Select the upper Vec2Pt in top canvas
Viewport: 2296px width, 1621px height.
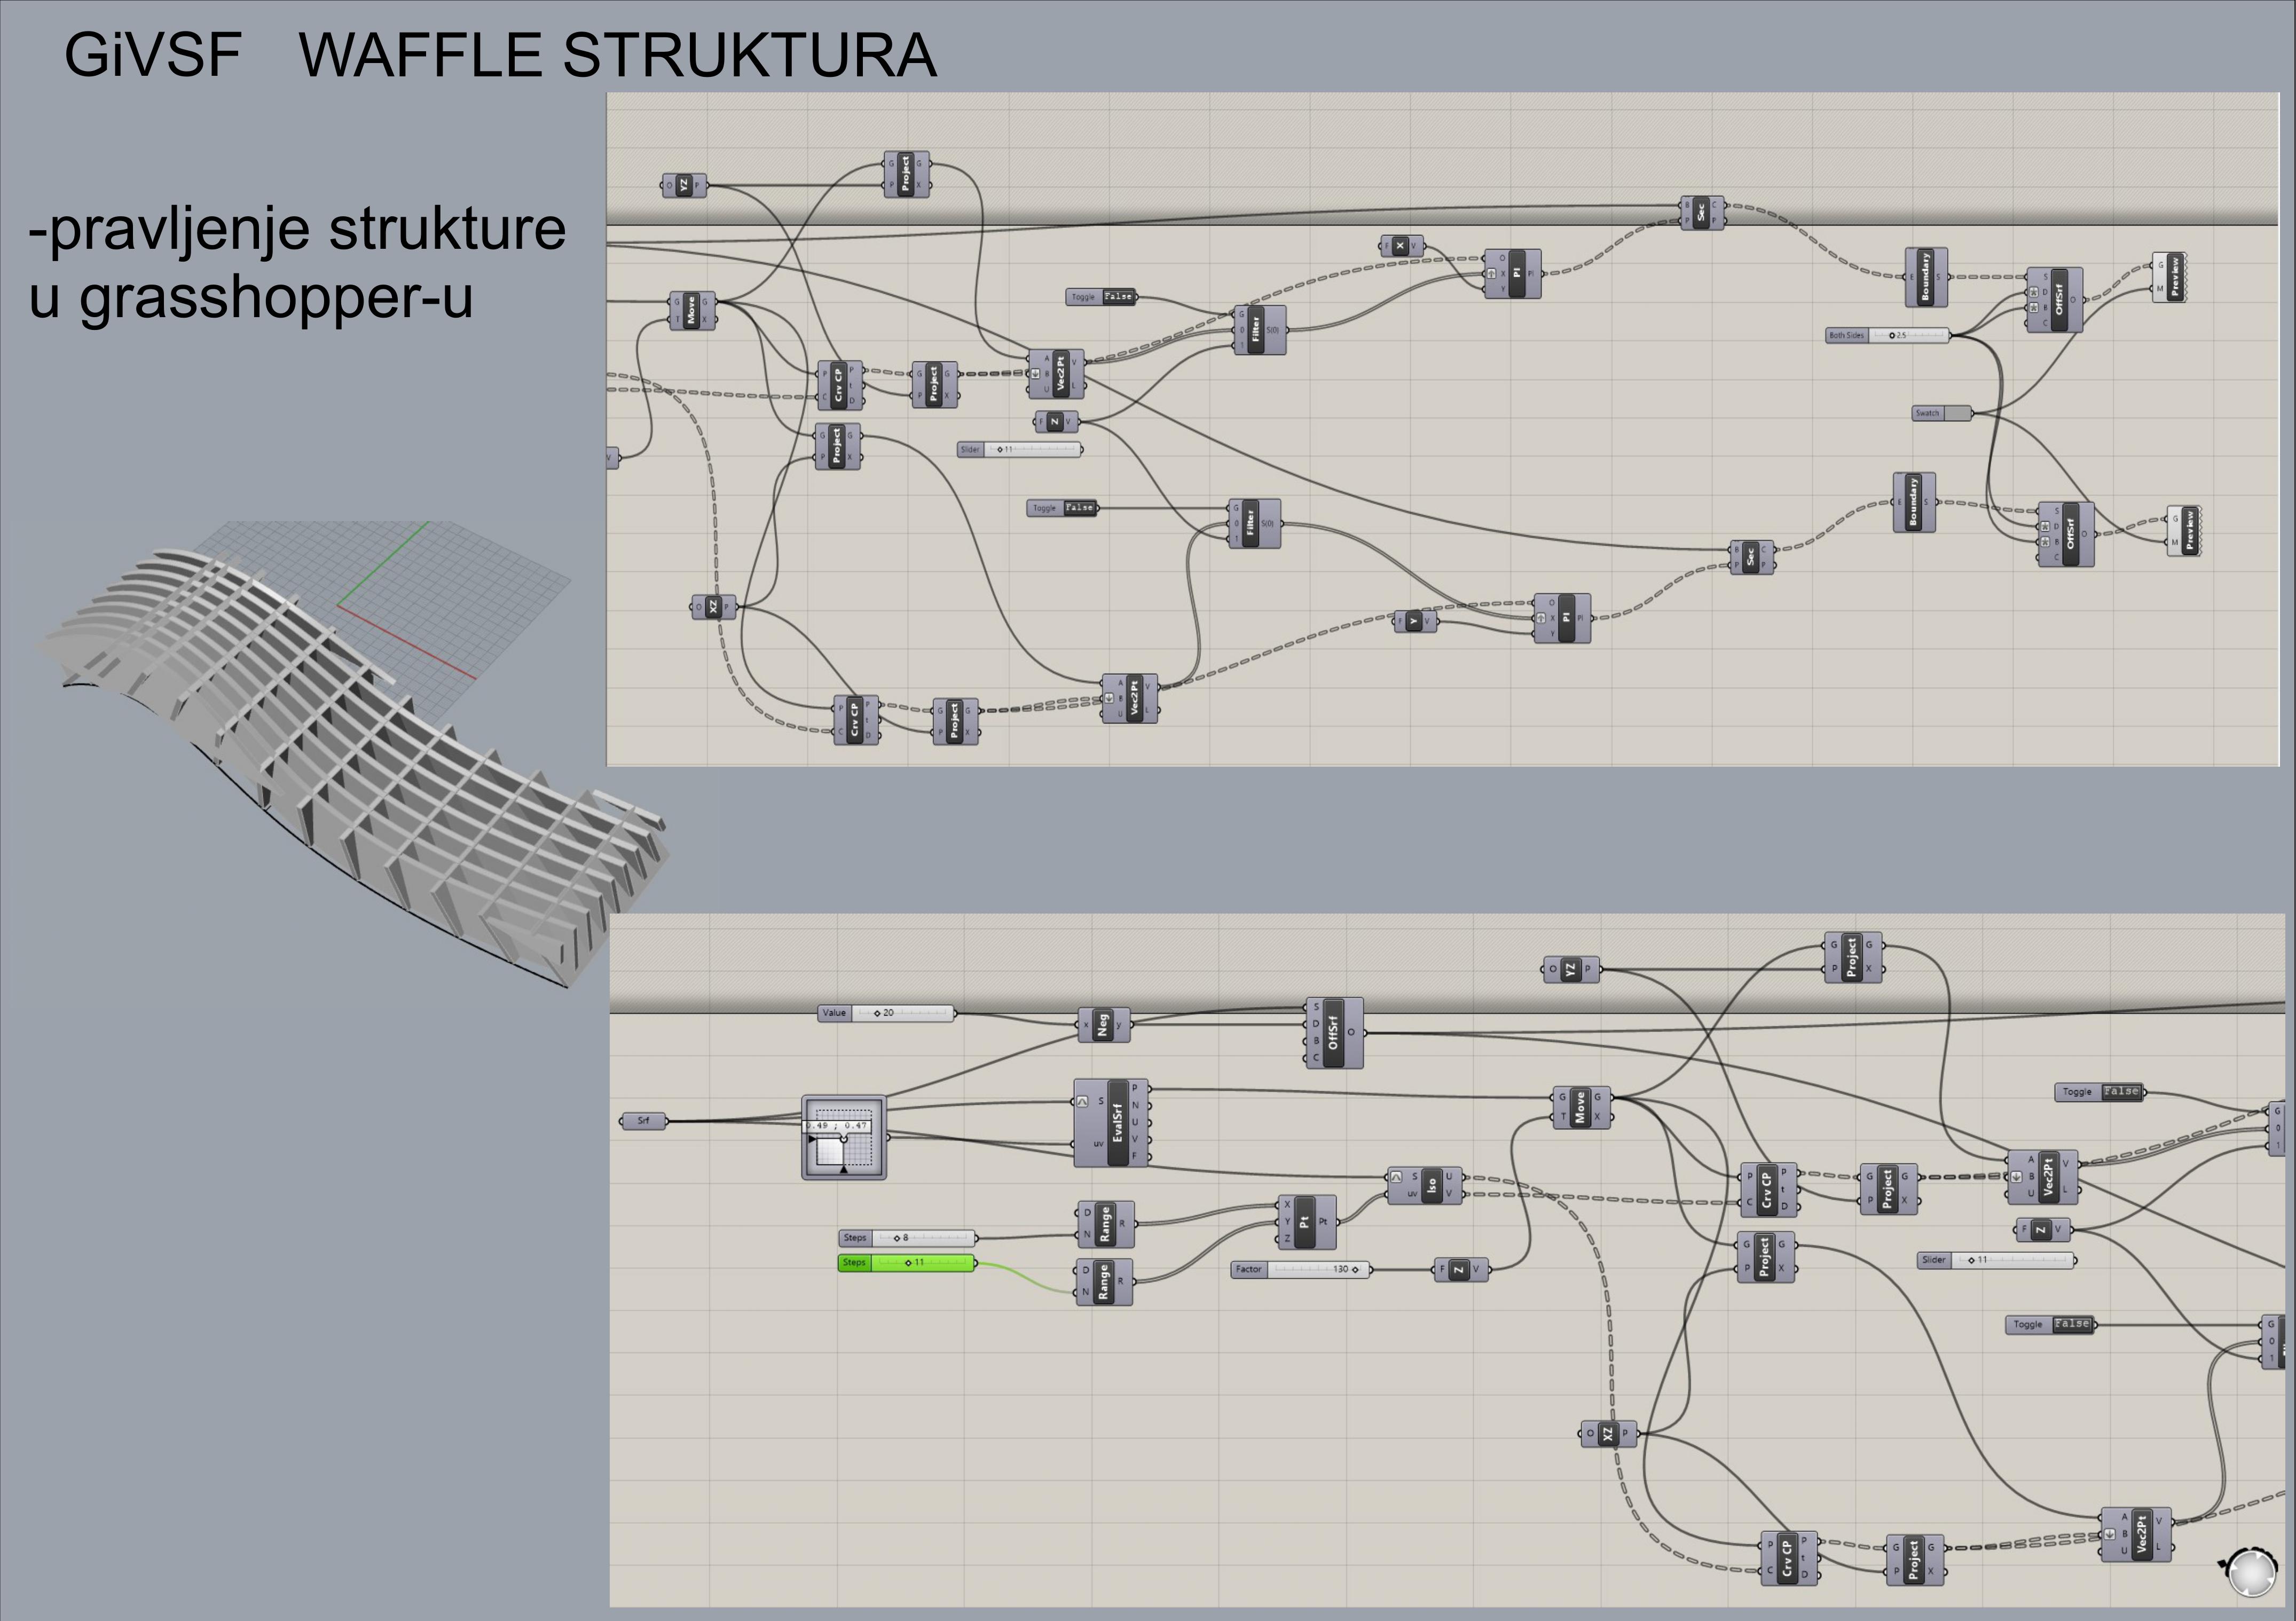pos(1056,373)
